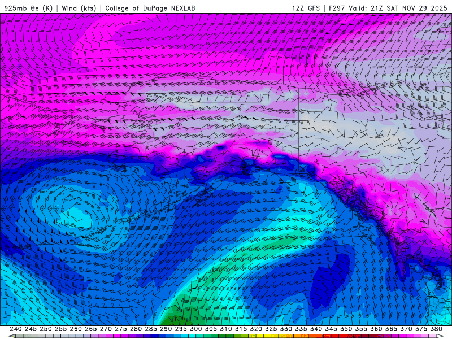Click the 300 colorbar value label
Viewport: 452px width, 339px height.
pos(195,329)
